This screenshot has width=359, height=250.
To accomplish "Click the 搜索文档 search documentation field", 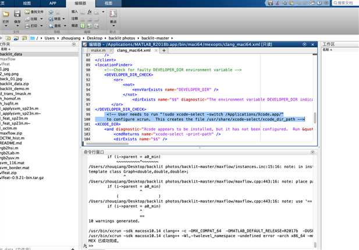I will point(345,3).
